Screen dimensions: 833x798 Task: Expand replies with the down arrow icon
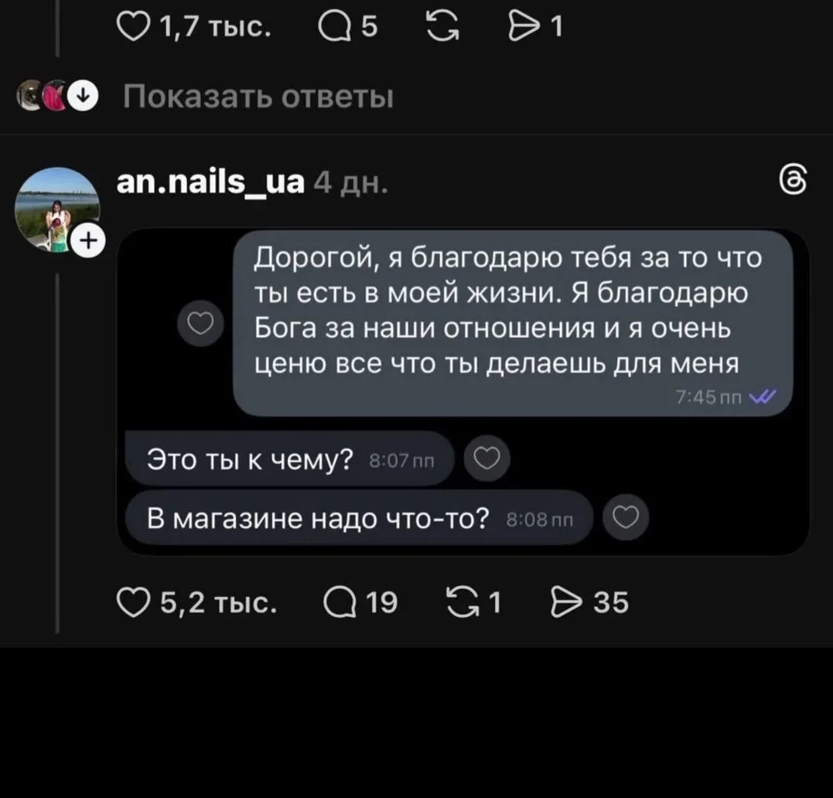click(x=81, y=97)
